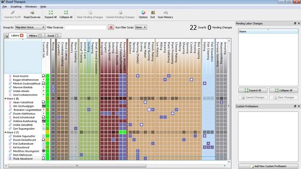301x169 pixels.
Task: Open the Run Filter Script dropdown
Action: point(141,27)
